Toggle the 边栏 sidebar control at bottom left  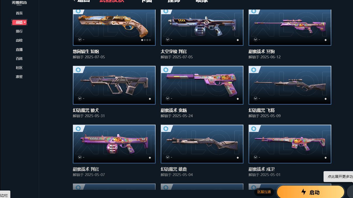point(4,195)
